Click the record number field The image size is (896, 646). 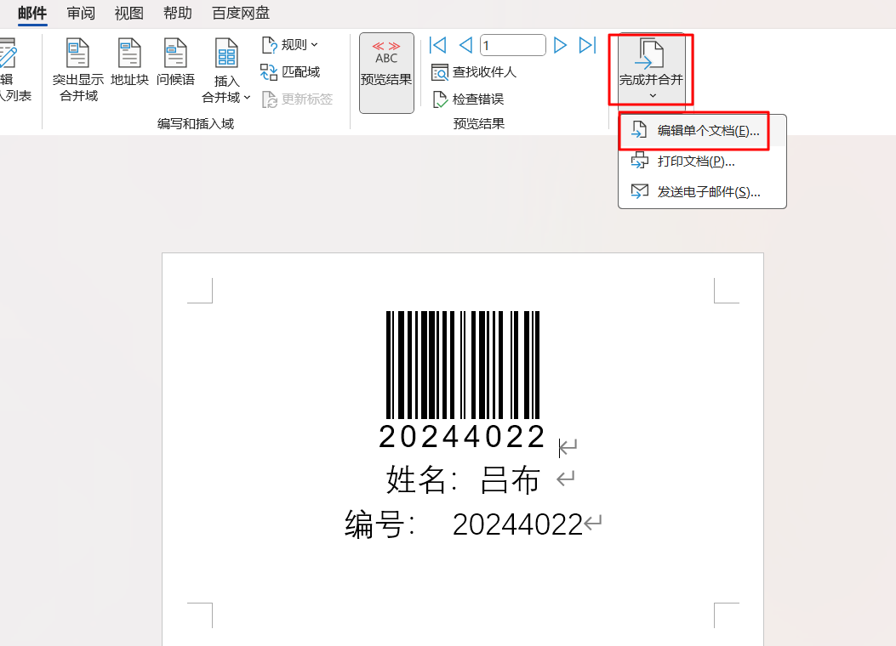[512, 45]
